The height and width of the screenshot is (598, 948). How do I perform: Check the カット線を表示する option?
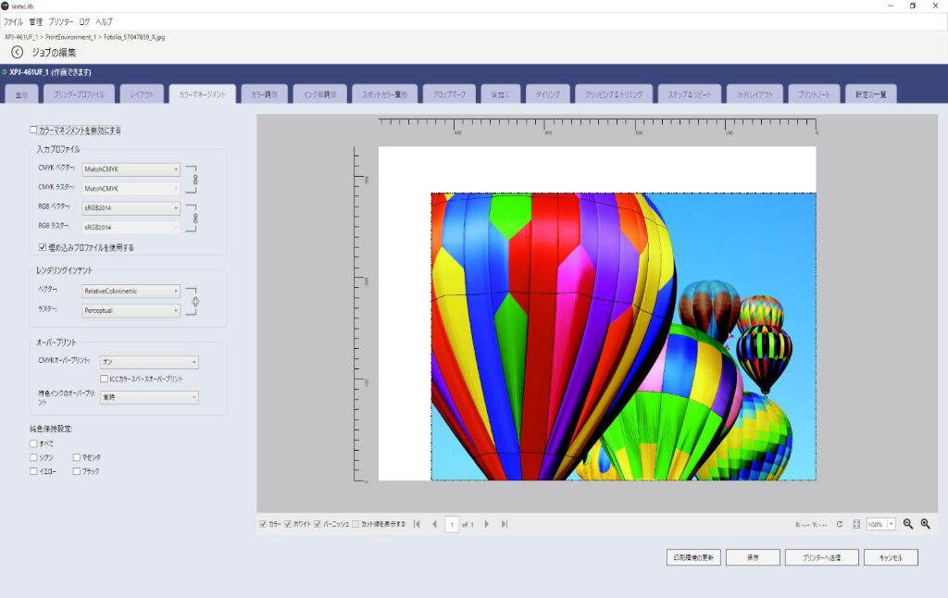[355, 524]
